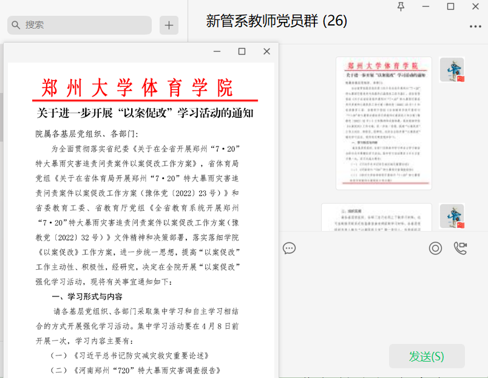
Task: Open the first document image message
Action: pos(384,122)
